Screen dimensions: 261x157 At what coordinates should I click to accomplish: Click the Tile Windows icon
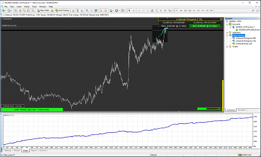pyautogui.click(x=96, y=10)
